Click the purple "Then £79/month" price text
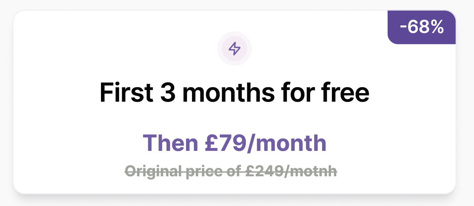The height and width of the screenshot is (206, 474). click(x=235, y=143)
